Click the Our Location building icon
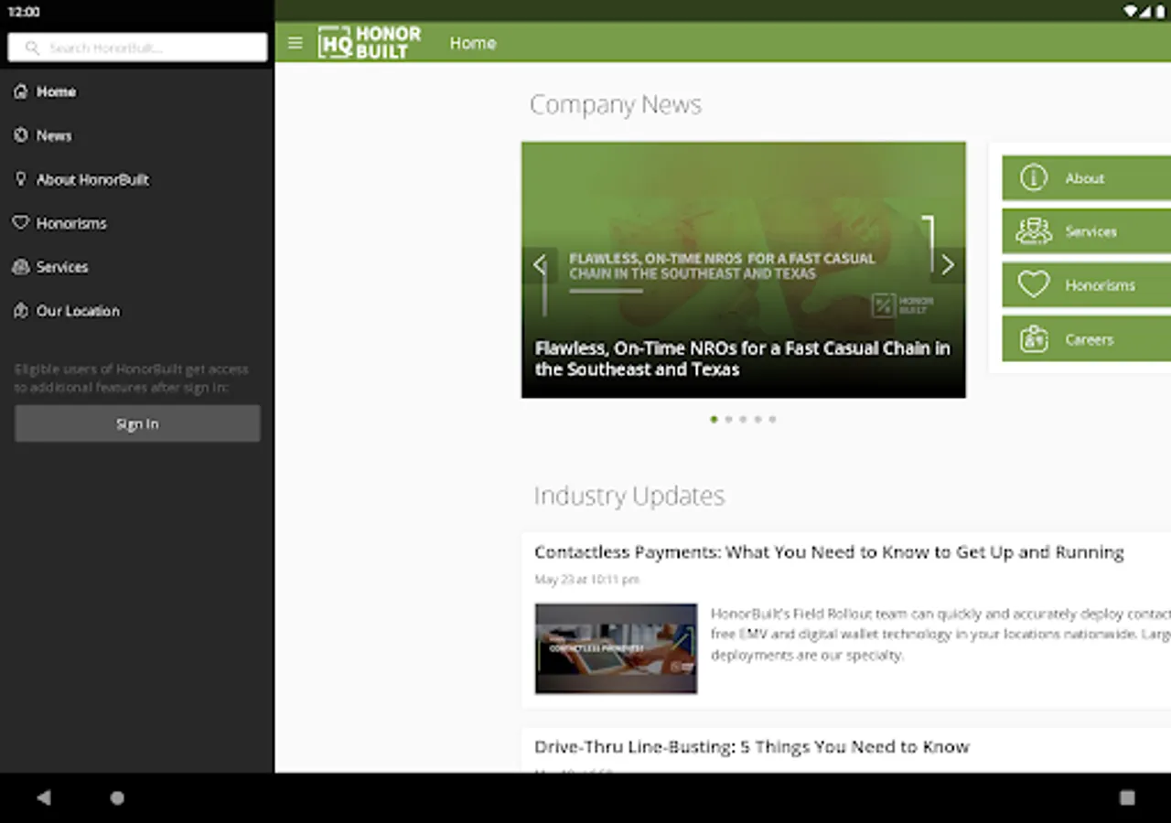1171x823 pixels. click(21, 311)
